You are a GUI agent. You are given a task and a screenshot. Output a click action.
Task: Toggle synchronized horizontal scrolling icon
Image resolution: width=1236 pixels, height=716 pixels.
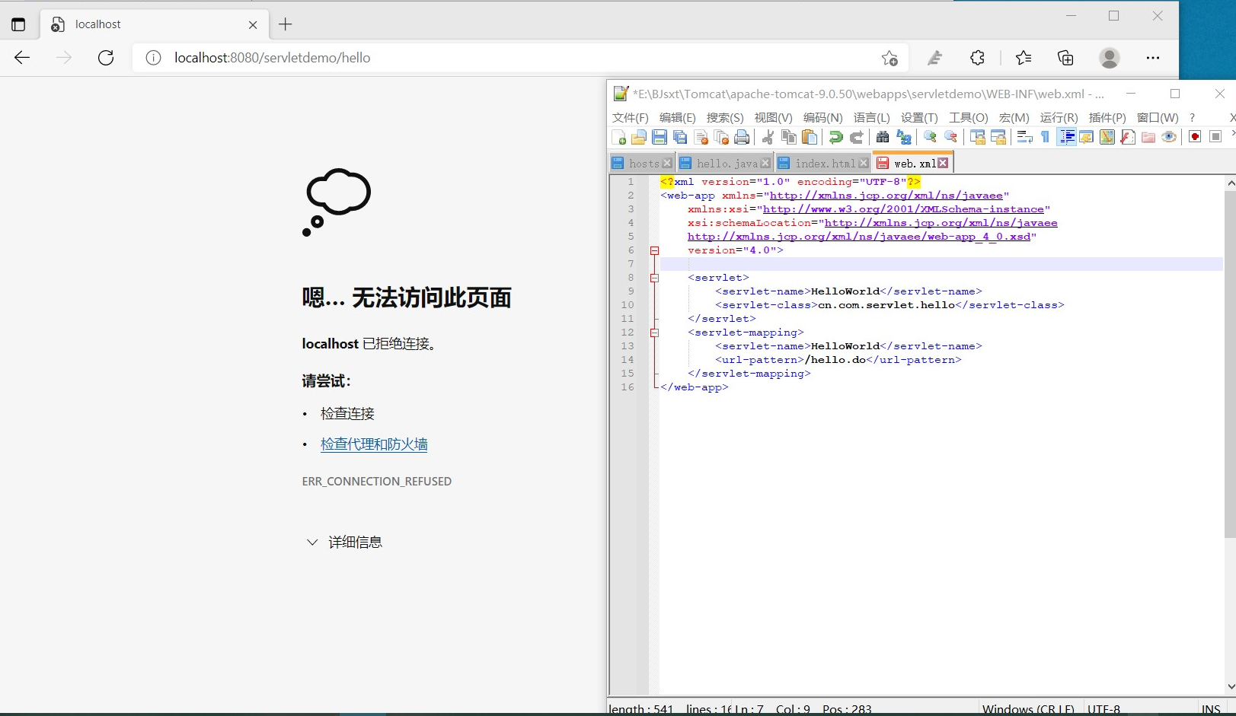click(998, 137)
